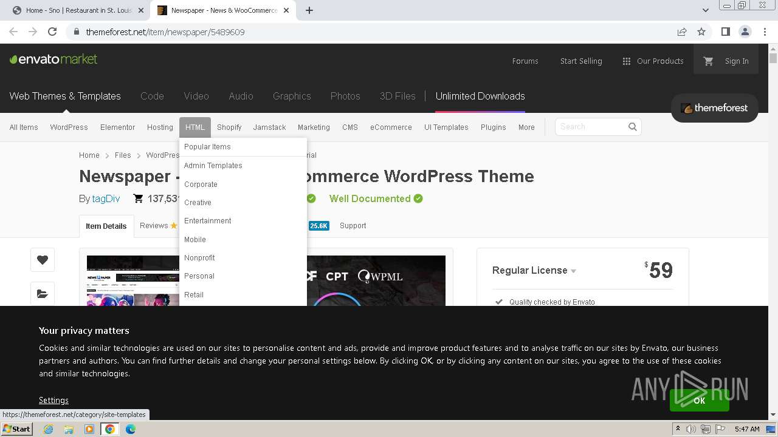Open cookie Settings link
Screen dimensions: 778x437
point(53,400)
